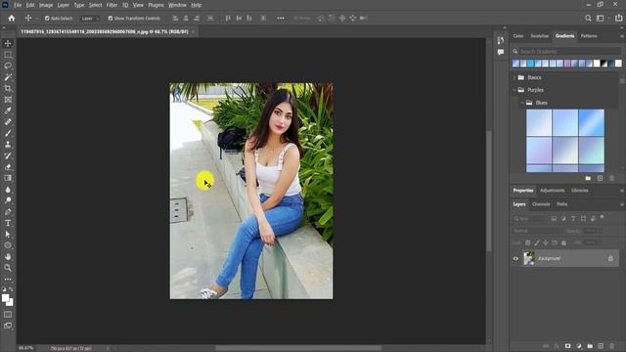Open the layer blending mode Normal dropdown
Viewport: 626px width, 352px height.
click(x=537, y=231)
